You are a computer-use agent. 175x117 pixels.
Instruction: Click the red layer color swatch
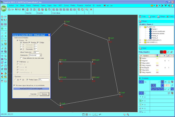click(165, 52)
